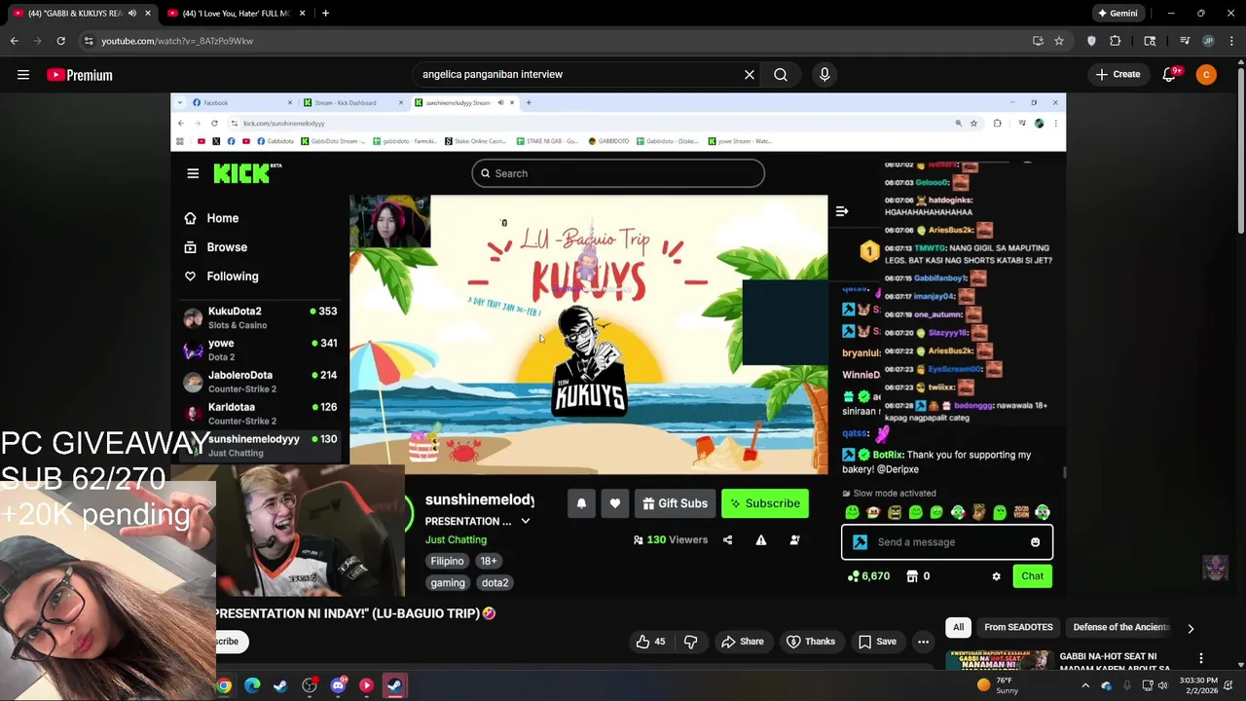Viewport: 1246px width, 701px height.
Task: Collapse Kick chat panel arrow icon
Action: (842, 211)
